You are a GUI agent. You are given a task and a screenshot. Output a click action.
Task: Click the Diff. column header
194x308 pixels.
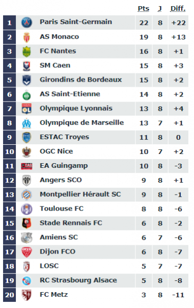(x=178, y=9)
